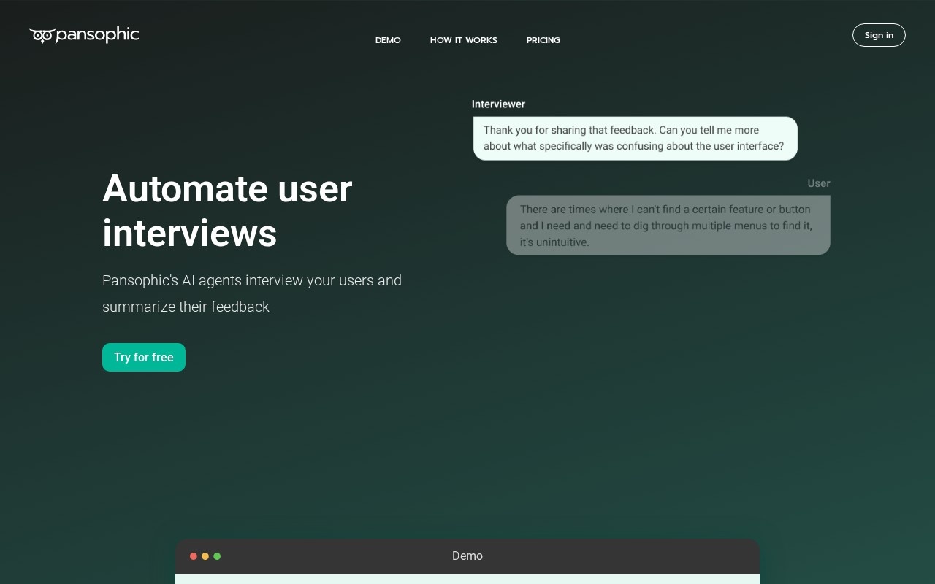Click the word interviews in the headline
This screenshot has height=584, width=935.
click(190, 234)
